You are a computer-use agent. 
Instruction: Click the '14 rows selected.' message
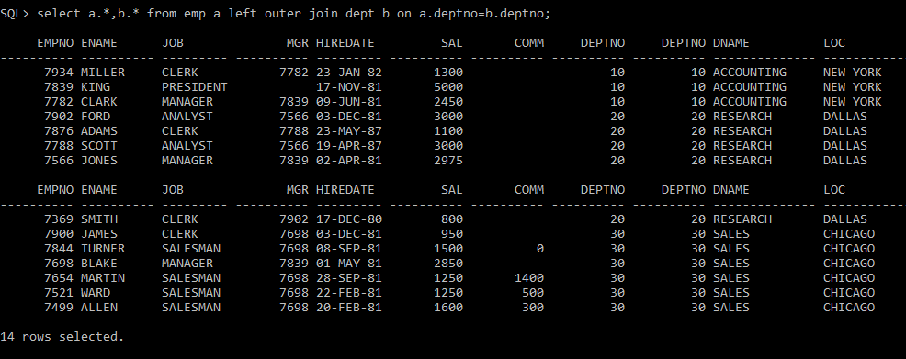tap(62, 336)
